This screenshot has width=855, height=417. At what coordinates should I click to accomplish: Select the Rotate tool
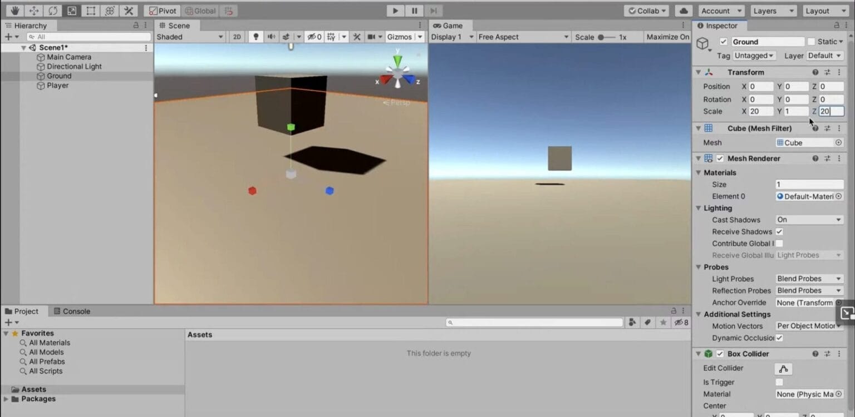(52, 11)
